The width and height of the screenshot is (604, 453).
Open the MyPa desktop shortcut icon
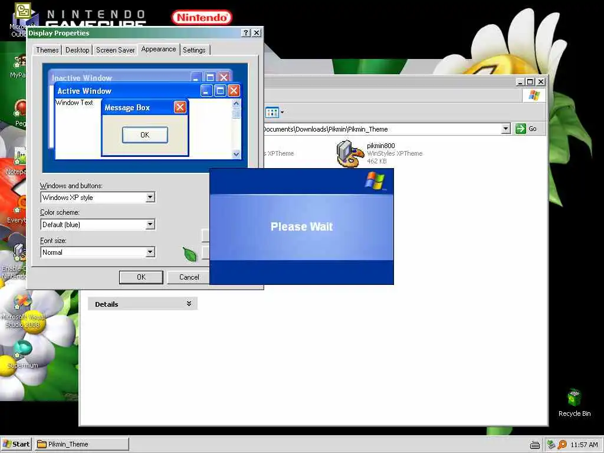pos(20,61)
